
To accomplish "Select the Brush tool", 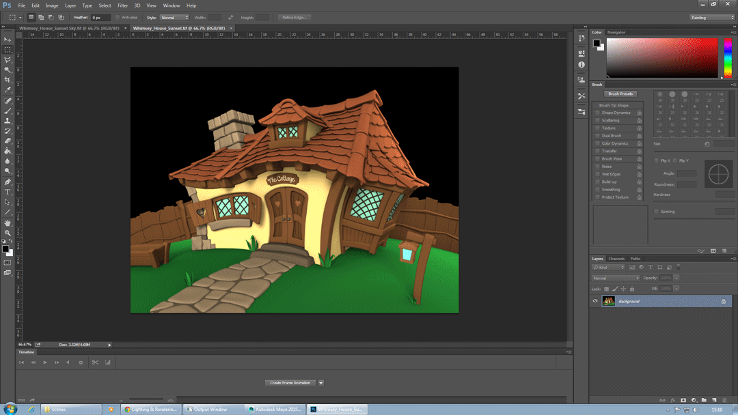I will pos(8,111).
